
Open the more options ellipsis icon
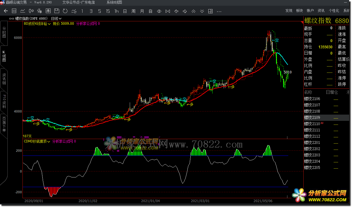pos(219,11)
